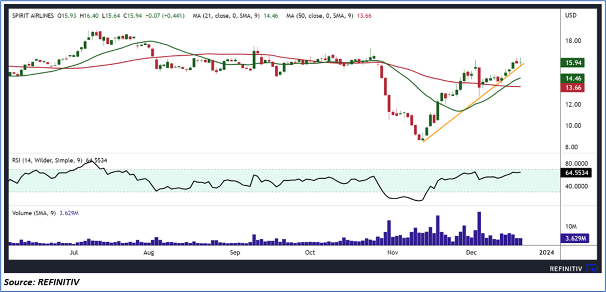Click the 10.00 price axis label

(574, 126)
